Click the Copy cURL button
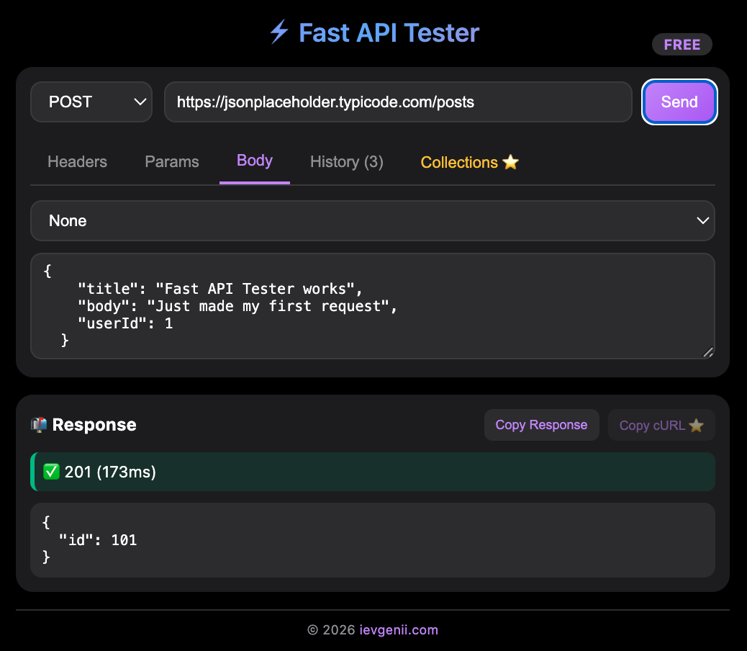The image size is (747, 651). 661,425
